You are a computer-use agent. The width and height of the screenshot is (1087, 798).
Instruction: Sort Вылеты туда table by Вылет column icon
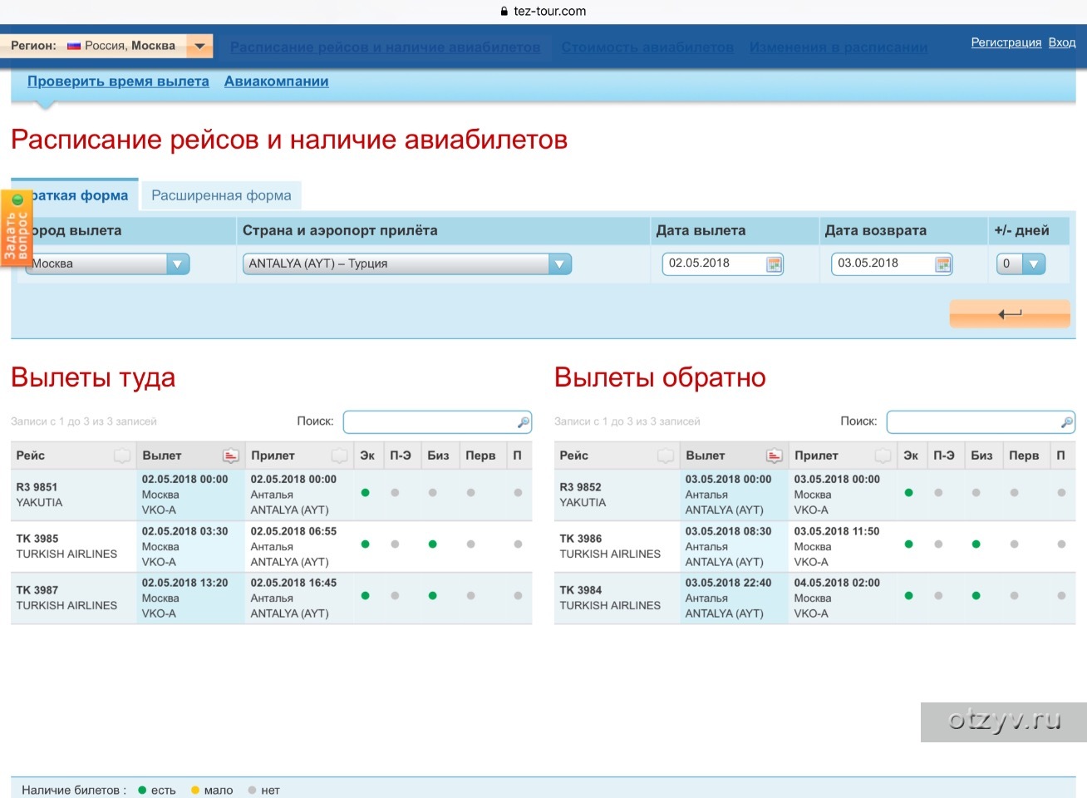(x=231, y=456)
